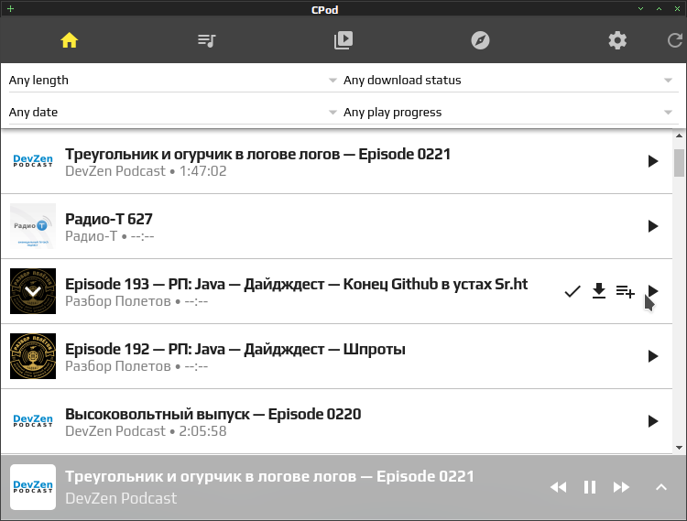Rewind the playing episode

click(558, 487)
